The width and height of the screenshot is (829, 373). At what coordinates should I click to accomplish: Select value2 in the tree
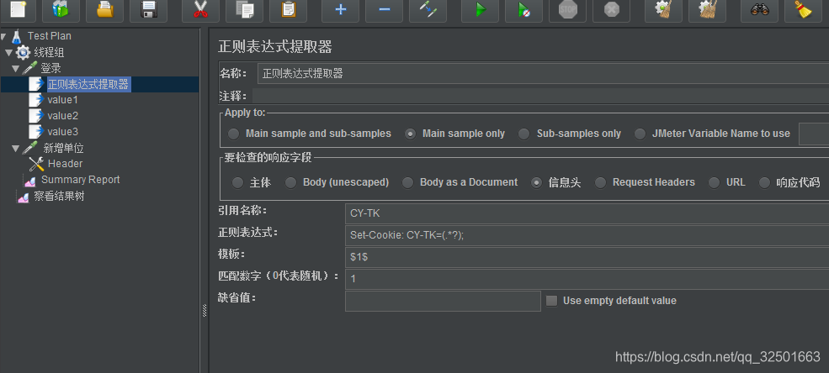63,116
